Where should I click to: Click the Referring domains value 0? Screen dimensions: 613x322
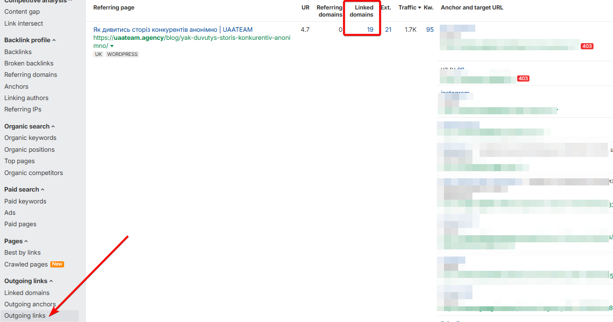click(x=340, y=30)
